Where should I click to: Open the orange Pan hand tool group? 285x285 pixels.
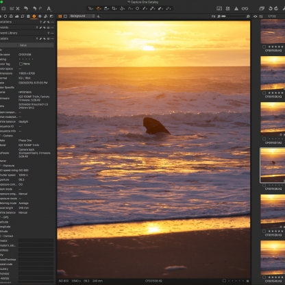point(99,9)
